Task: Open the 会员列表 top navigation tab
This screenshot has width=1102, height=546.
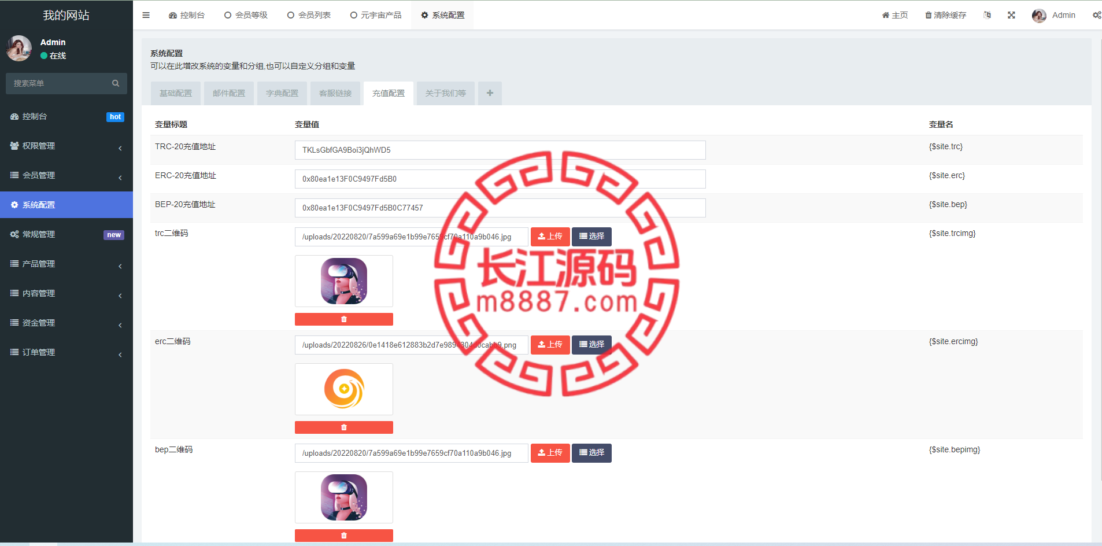Action: click(309, 15)
